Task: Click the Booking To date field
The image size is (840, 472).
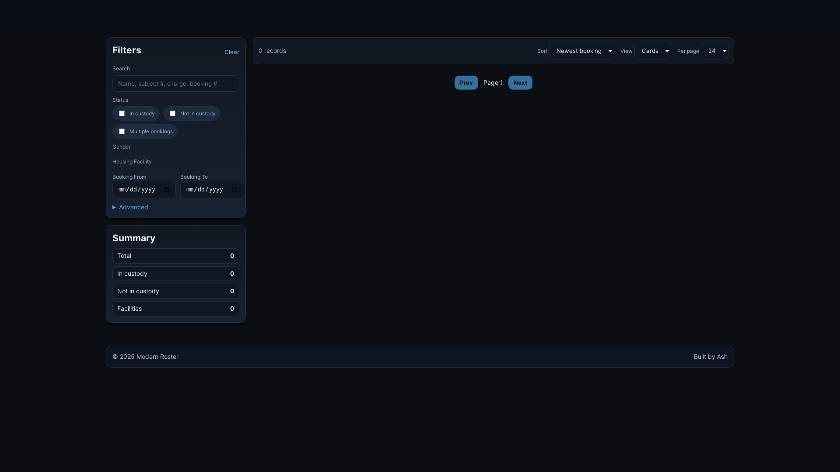Action: point(212,190)
